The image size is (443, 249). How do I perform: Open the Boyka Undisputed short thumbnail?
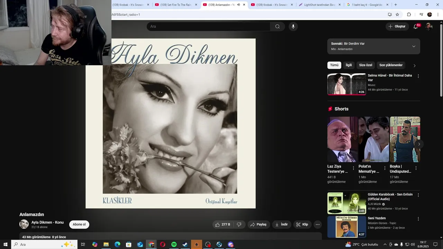[405, 139]
